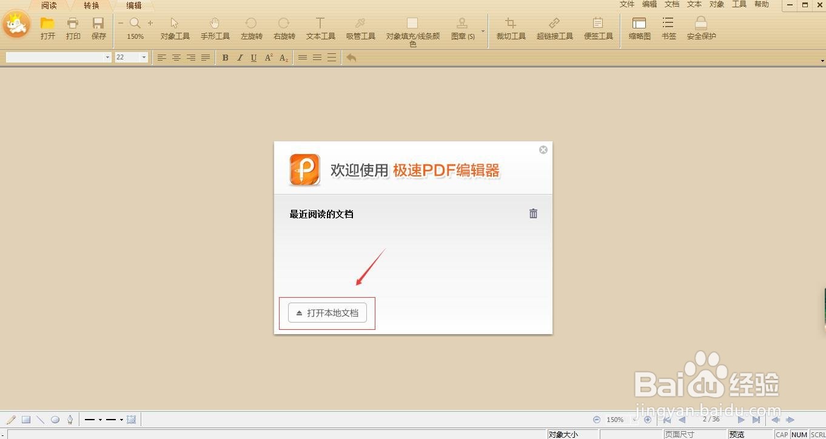Image resolution: width=826 pixels, height=439 pixels.
Task: Jump to the last page
Action: coord(756,420)
